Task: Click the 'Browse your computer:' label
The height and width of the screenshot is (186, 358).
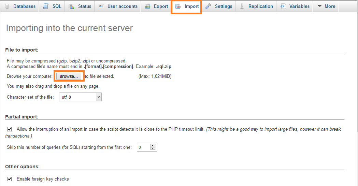Action: [30, 76]
